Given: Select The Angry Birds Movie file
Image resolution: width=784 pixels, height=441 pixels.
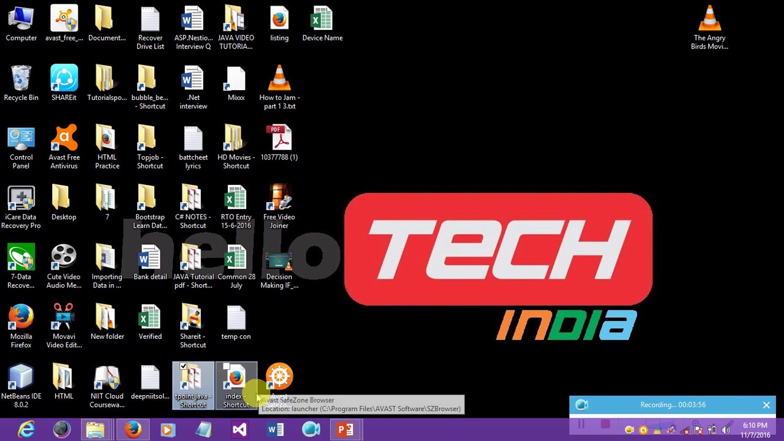Looking at the screenshot, I should 709,28.
